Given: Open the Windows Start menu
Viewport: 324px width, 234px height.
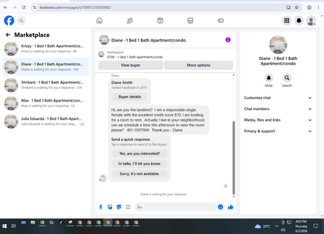Looking at the screenshot, I should click(5, 226).
